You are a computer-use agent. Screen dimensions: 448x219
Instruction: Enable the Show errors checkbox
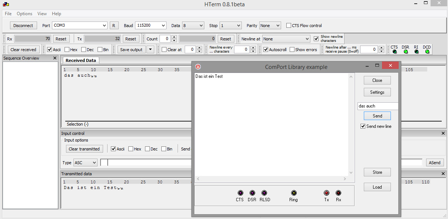292,50
